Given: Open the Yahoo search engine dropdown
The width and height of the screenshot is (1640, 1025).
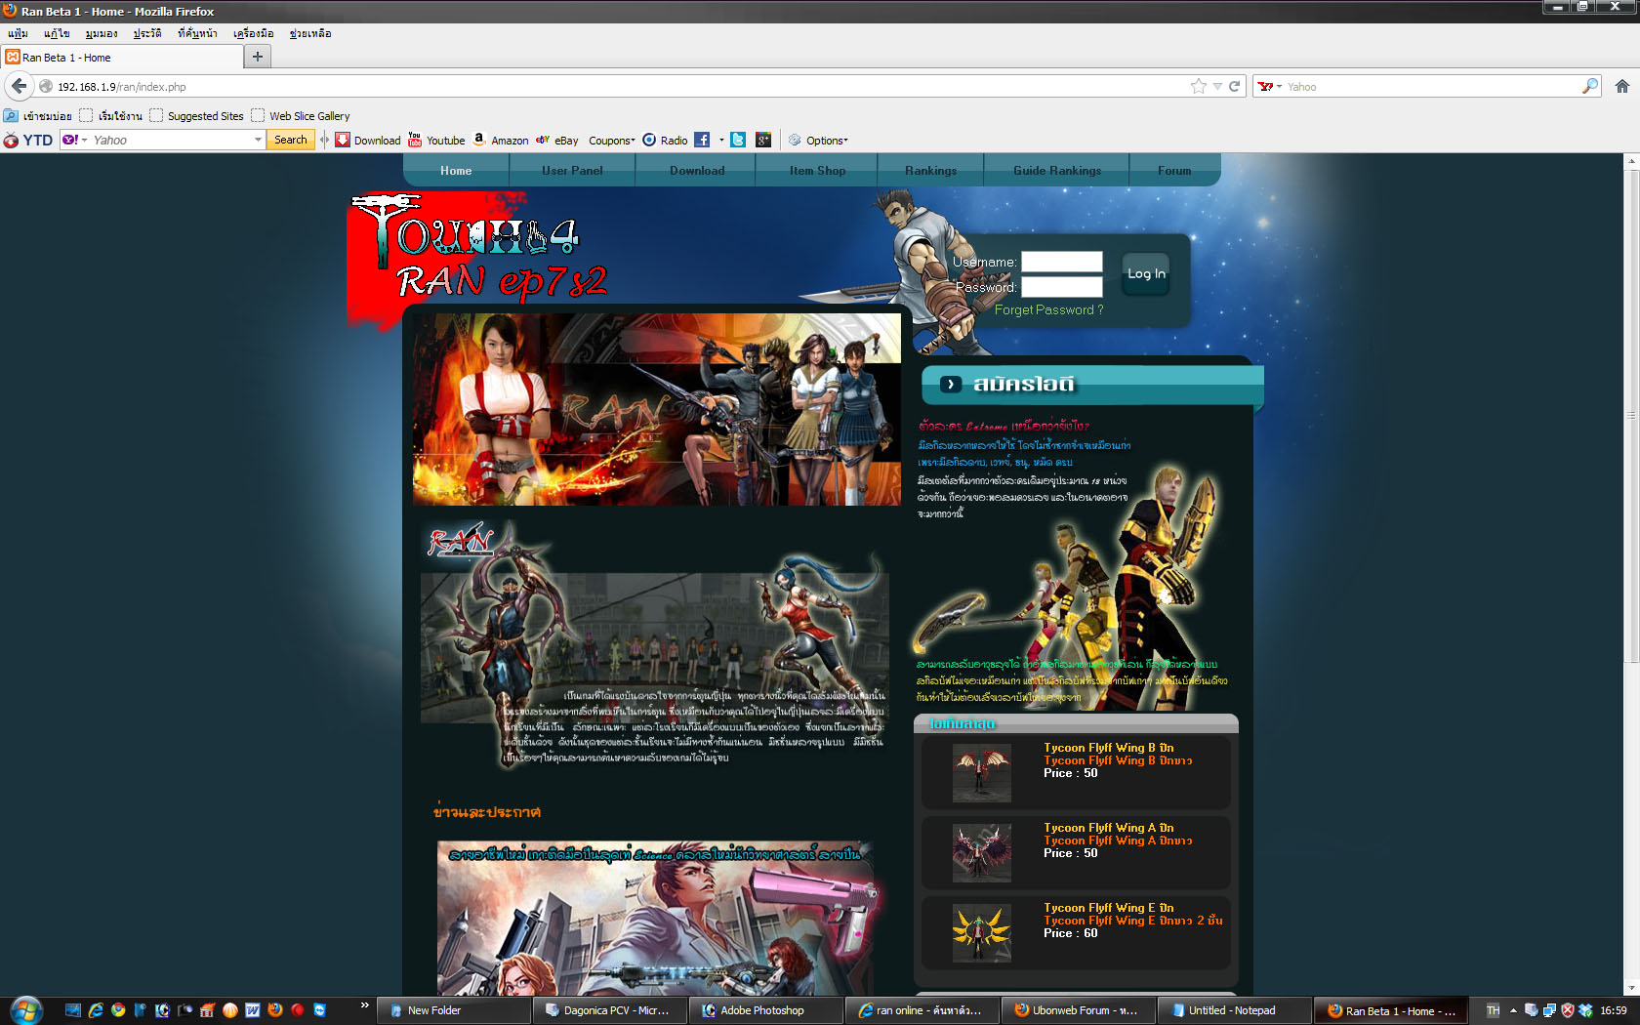Looking at the screenshot, I should [x=1270, y=86].
